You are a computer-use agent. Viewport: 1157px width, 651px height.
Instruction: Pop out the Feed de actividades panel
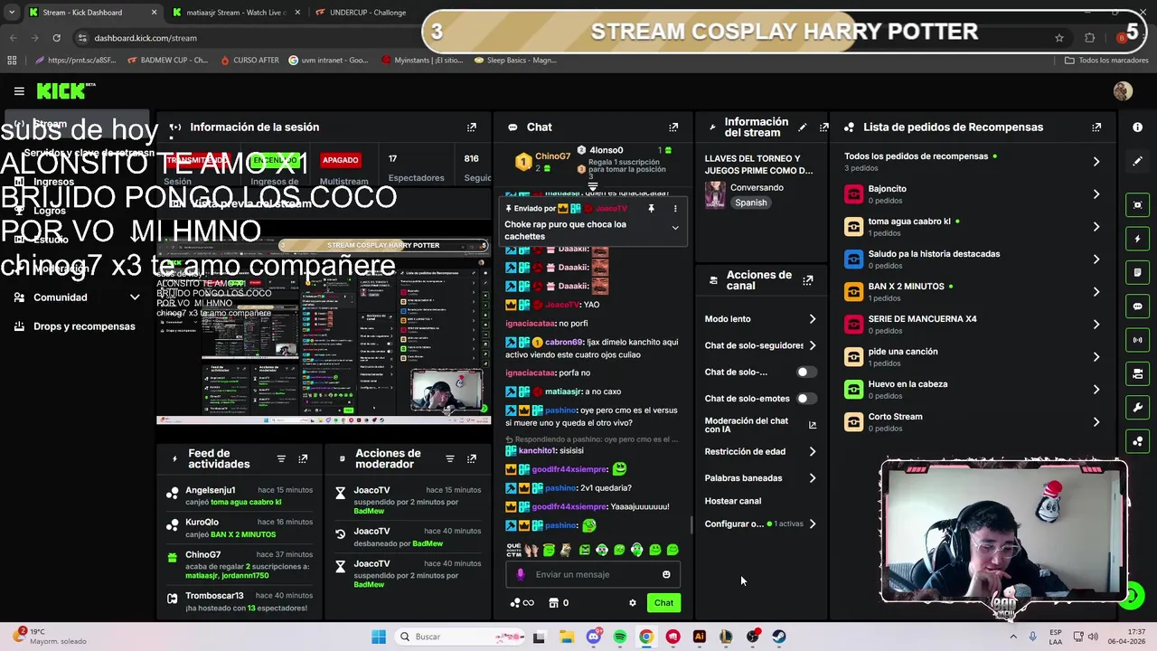pyautogui.click(x=303, y=459)
